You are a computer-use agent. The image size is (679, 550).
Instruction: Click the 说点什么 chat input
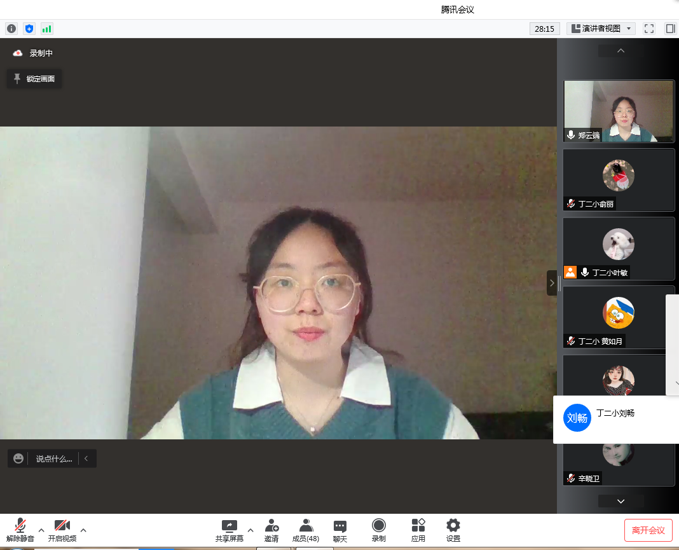point(53,458)
